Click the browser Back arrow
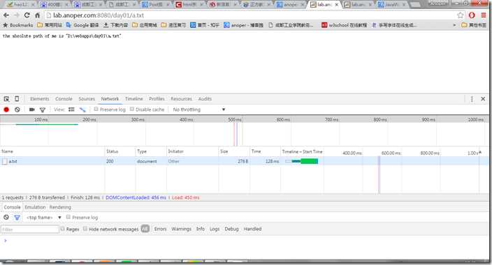492x265 pixels. (6, 15)
